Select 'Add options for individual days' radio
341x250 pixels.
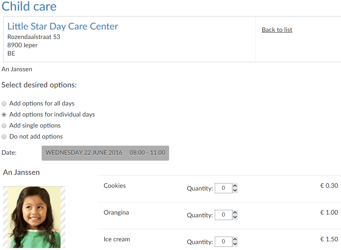[x=4, y=115]
